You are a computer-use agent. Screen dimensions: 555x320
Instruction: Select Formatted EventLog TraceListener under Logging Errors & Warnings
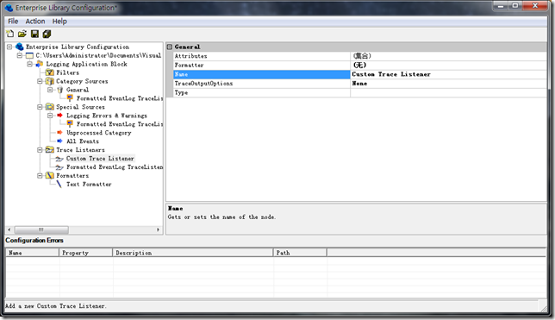pos(120,124)
